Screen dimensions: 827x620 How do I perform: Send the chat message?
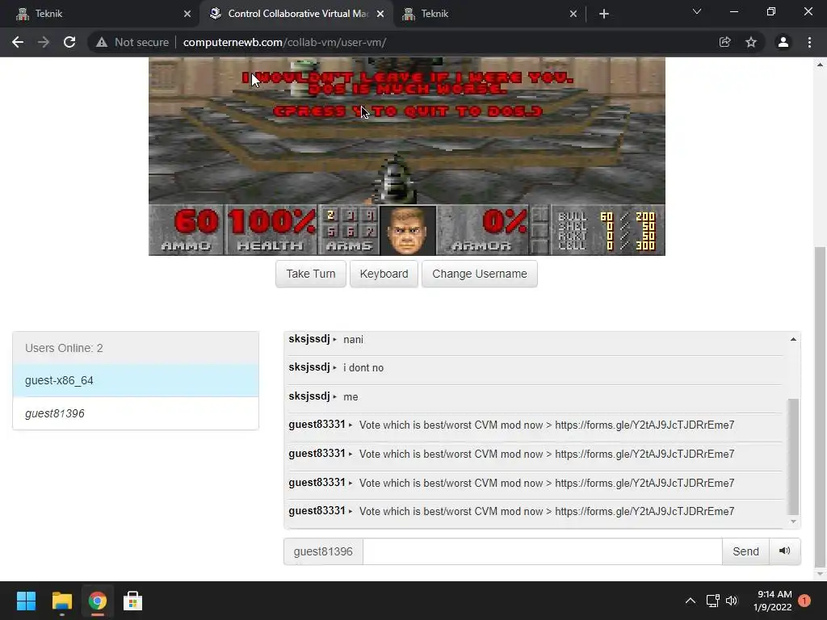745,551
